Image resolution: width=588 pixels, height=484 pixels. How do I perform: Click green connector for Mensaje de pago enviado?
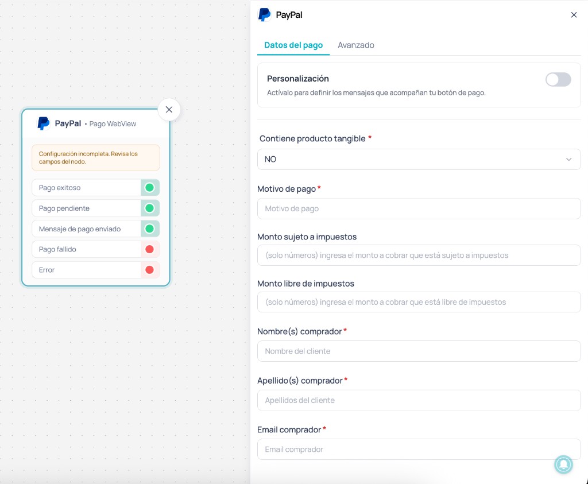pyautogui.click(x=150, y=229)
